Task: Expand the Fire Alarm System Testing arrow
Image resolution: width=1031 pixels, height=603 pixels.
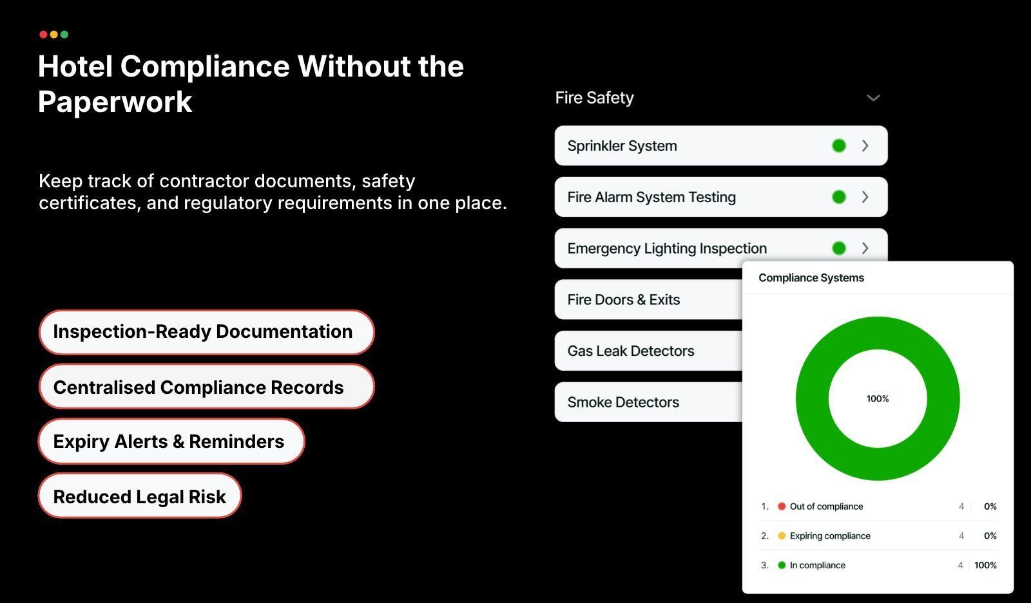Action: coord(865,197)
